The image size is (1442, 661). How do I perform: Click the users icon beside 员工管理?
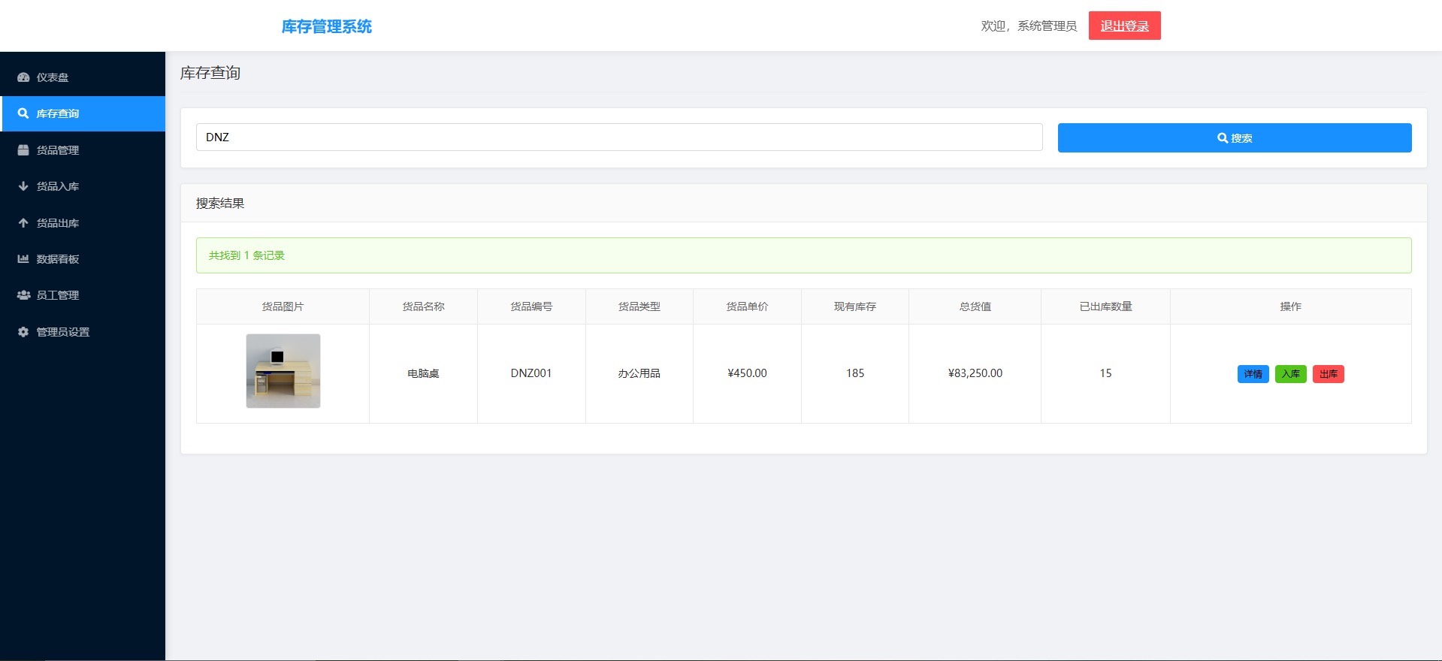[23, 295]
